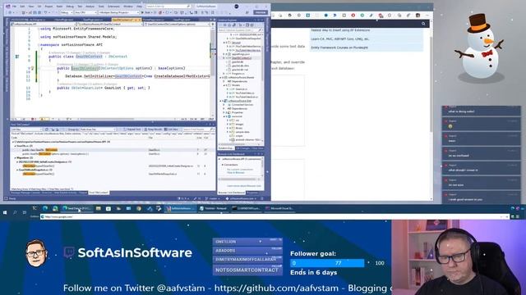Image resolution: width=526 pixels, height=295 pixels.
Task: Click View in Browser link in Browser Link Dashboard
Action: coord(236,173)
